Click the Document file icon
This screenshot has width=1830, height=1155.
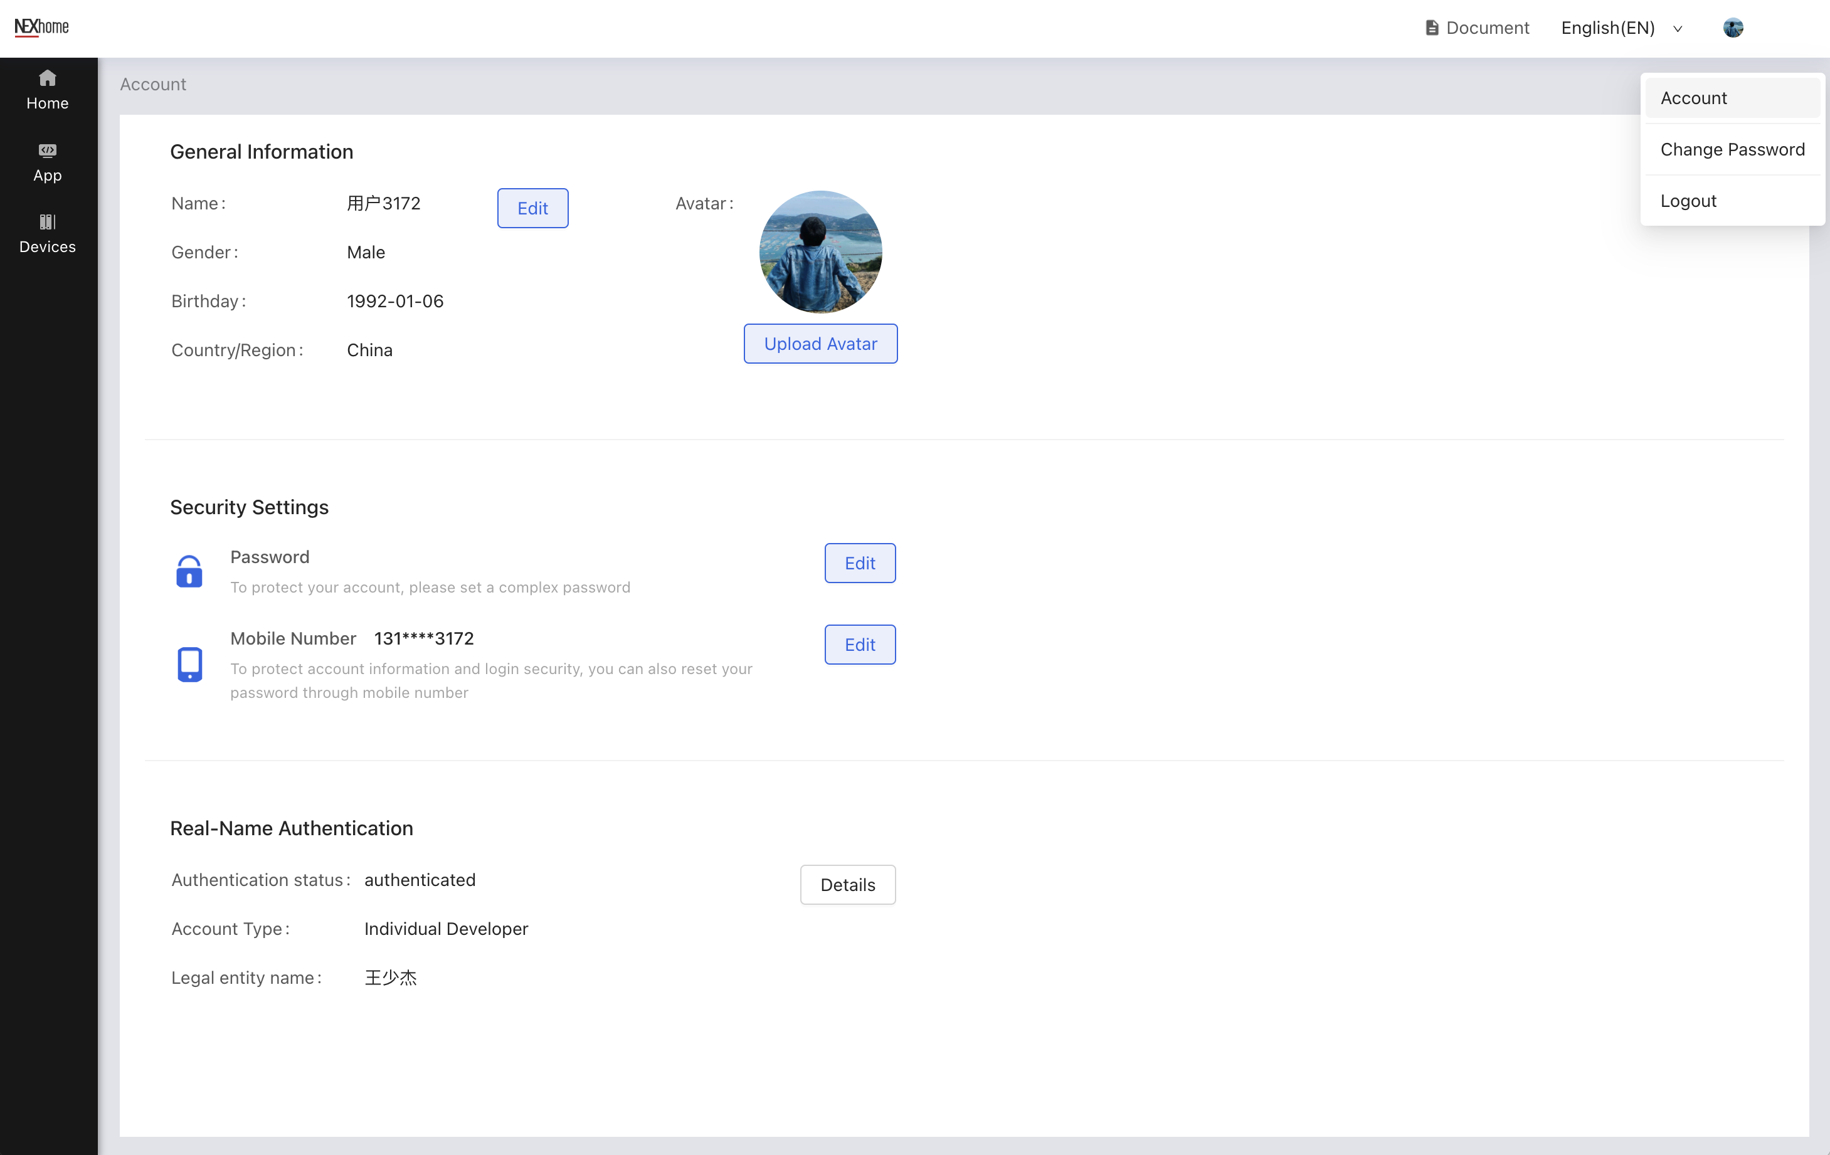point(1432,28)
